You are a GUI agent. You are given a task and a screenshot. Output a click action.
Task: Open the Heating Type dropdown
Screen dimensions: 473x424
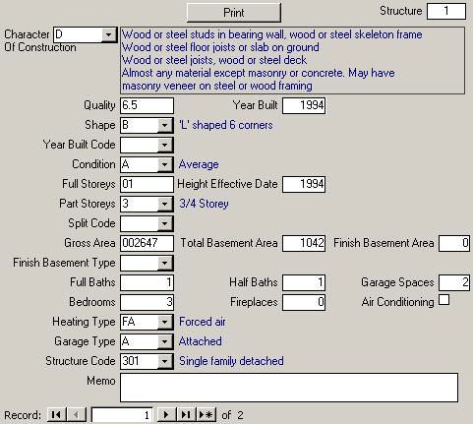coord(164,322)
